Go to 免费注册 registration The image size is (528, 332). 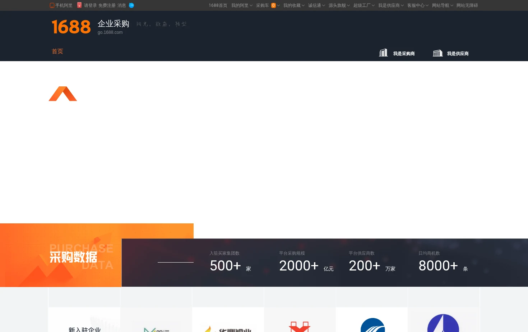[x=107, y=5]
